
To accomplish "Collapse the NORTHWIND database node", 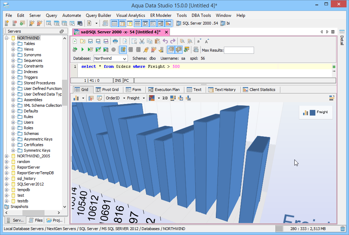I will click(7, 38).
